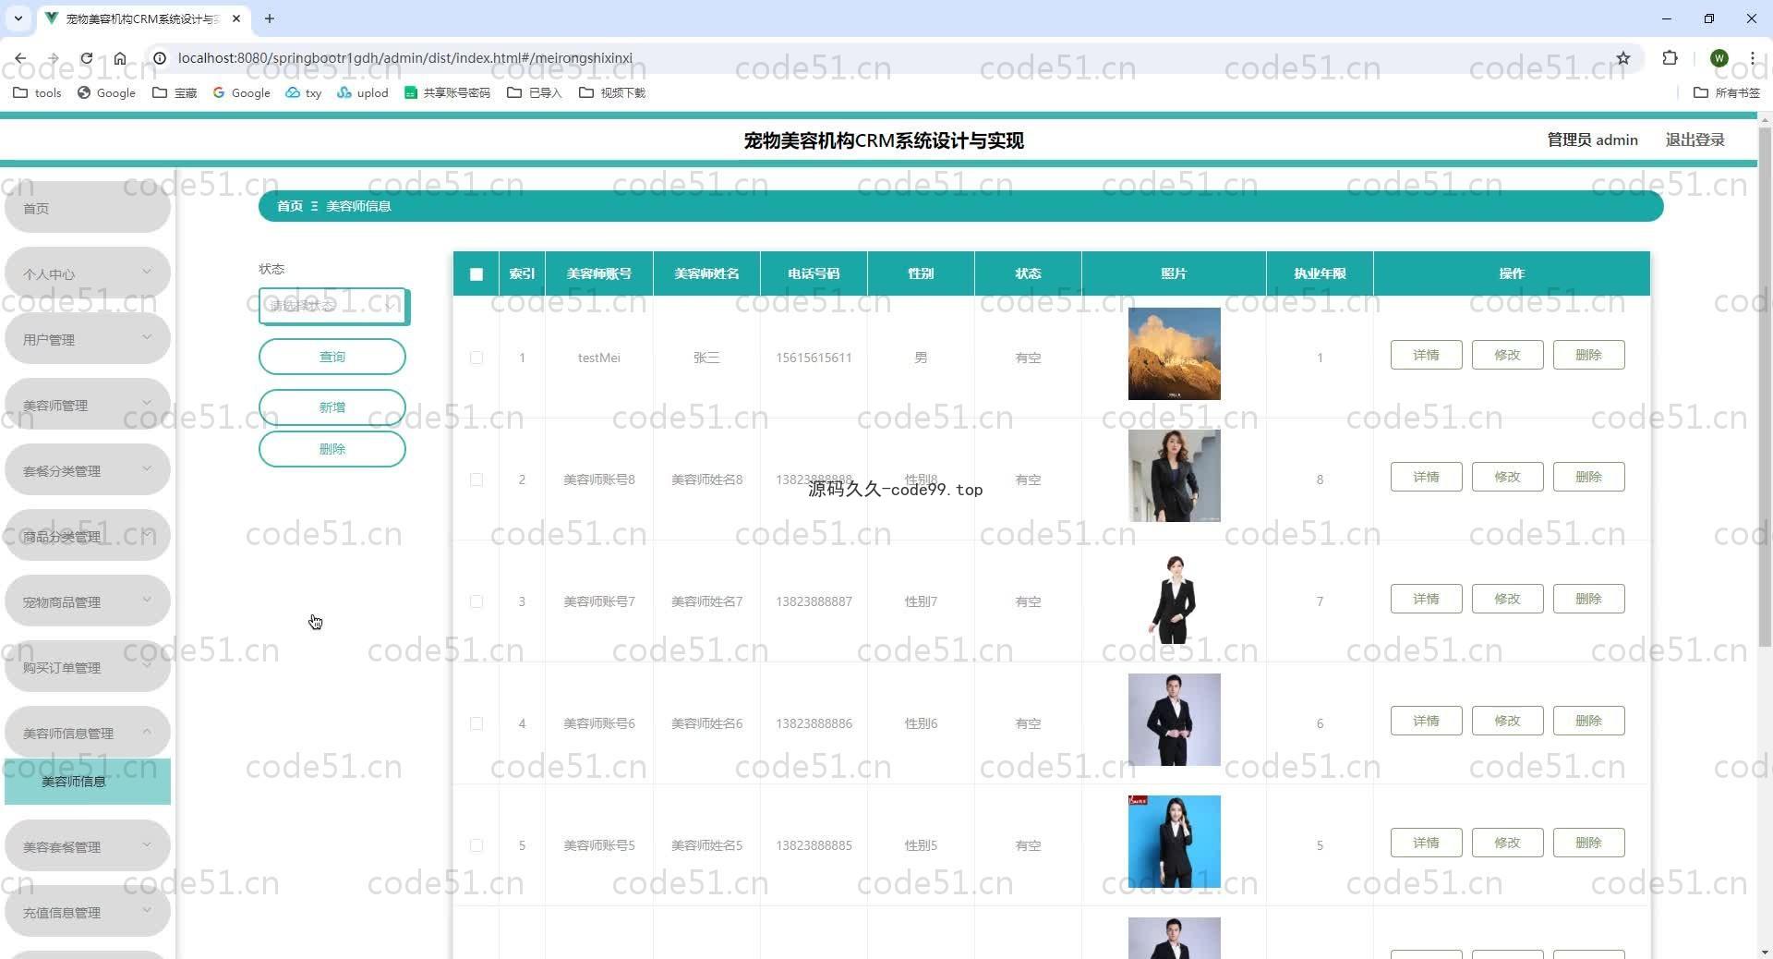
Task: Open the photo thumbnail for 美容师账号8
Action: tap(1174, 476)
